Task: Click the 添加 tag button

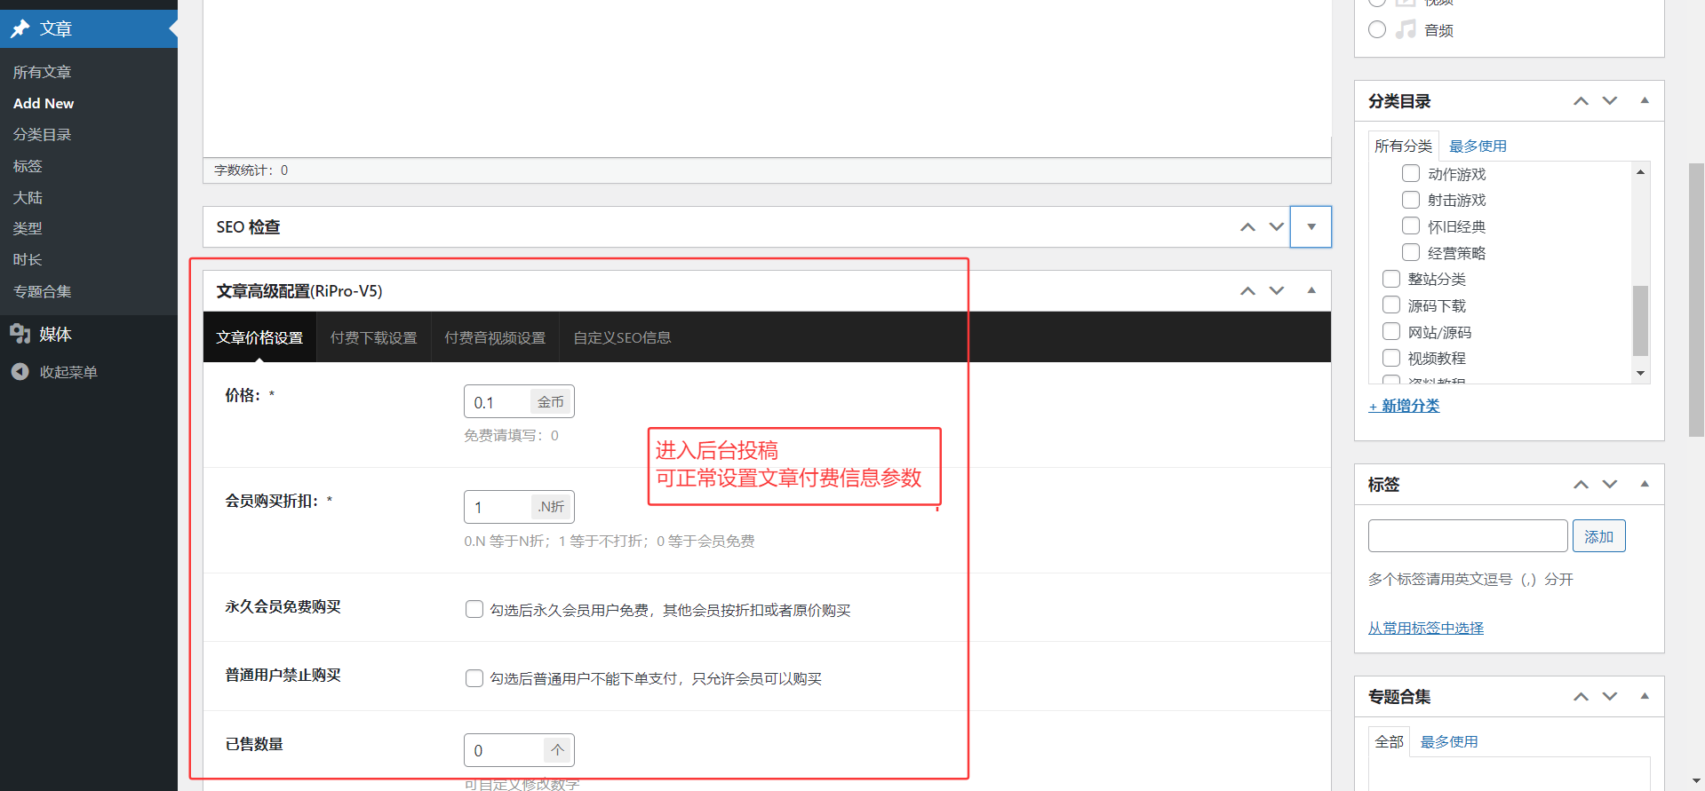Action: pyautogui.click(x=1598, y=536)
